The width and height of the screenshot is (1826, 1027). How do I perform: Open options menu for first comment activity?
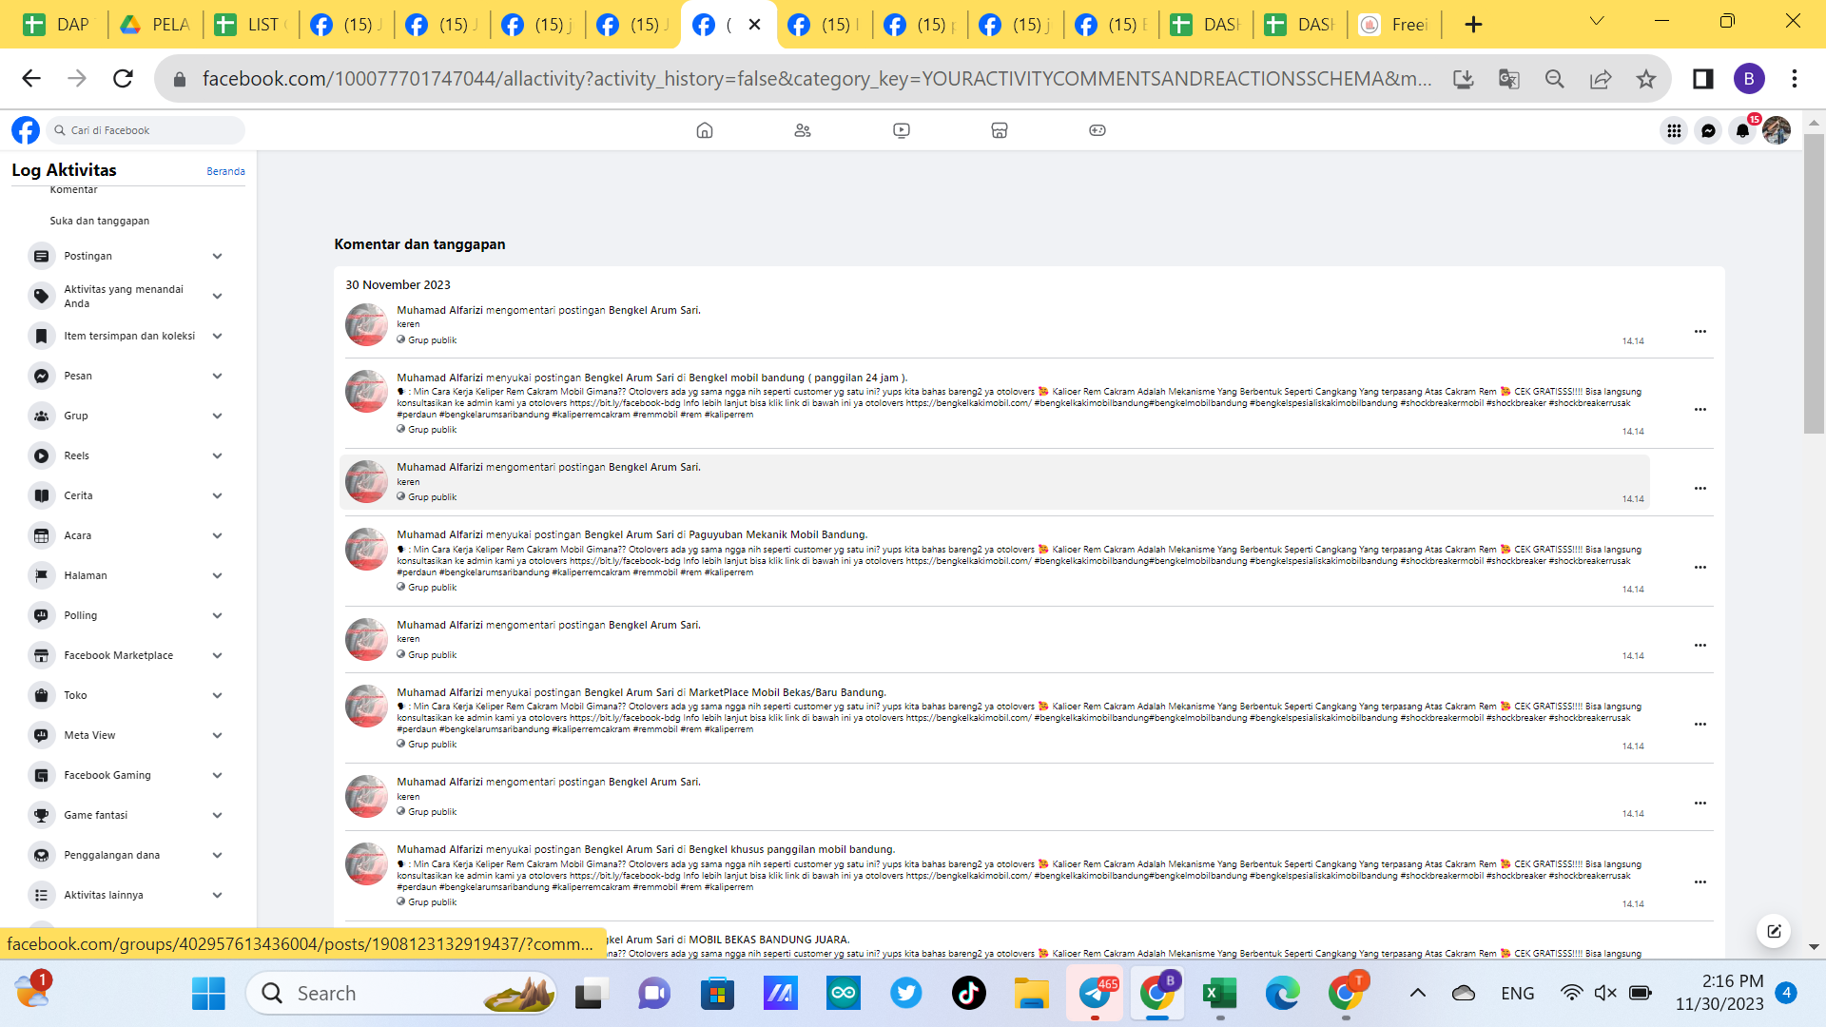1700,332
